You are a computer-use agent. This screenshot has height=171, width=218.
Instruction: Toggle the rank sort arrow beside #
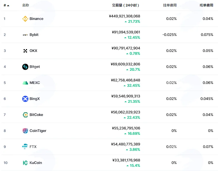pyautogui.click(x=8, y=6)
